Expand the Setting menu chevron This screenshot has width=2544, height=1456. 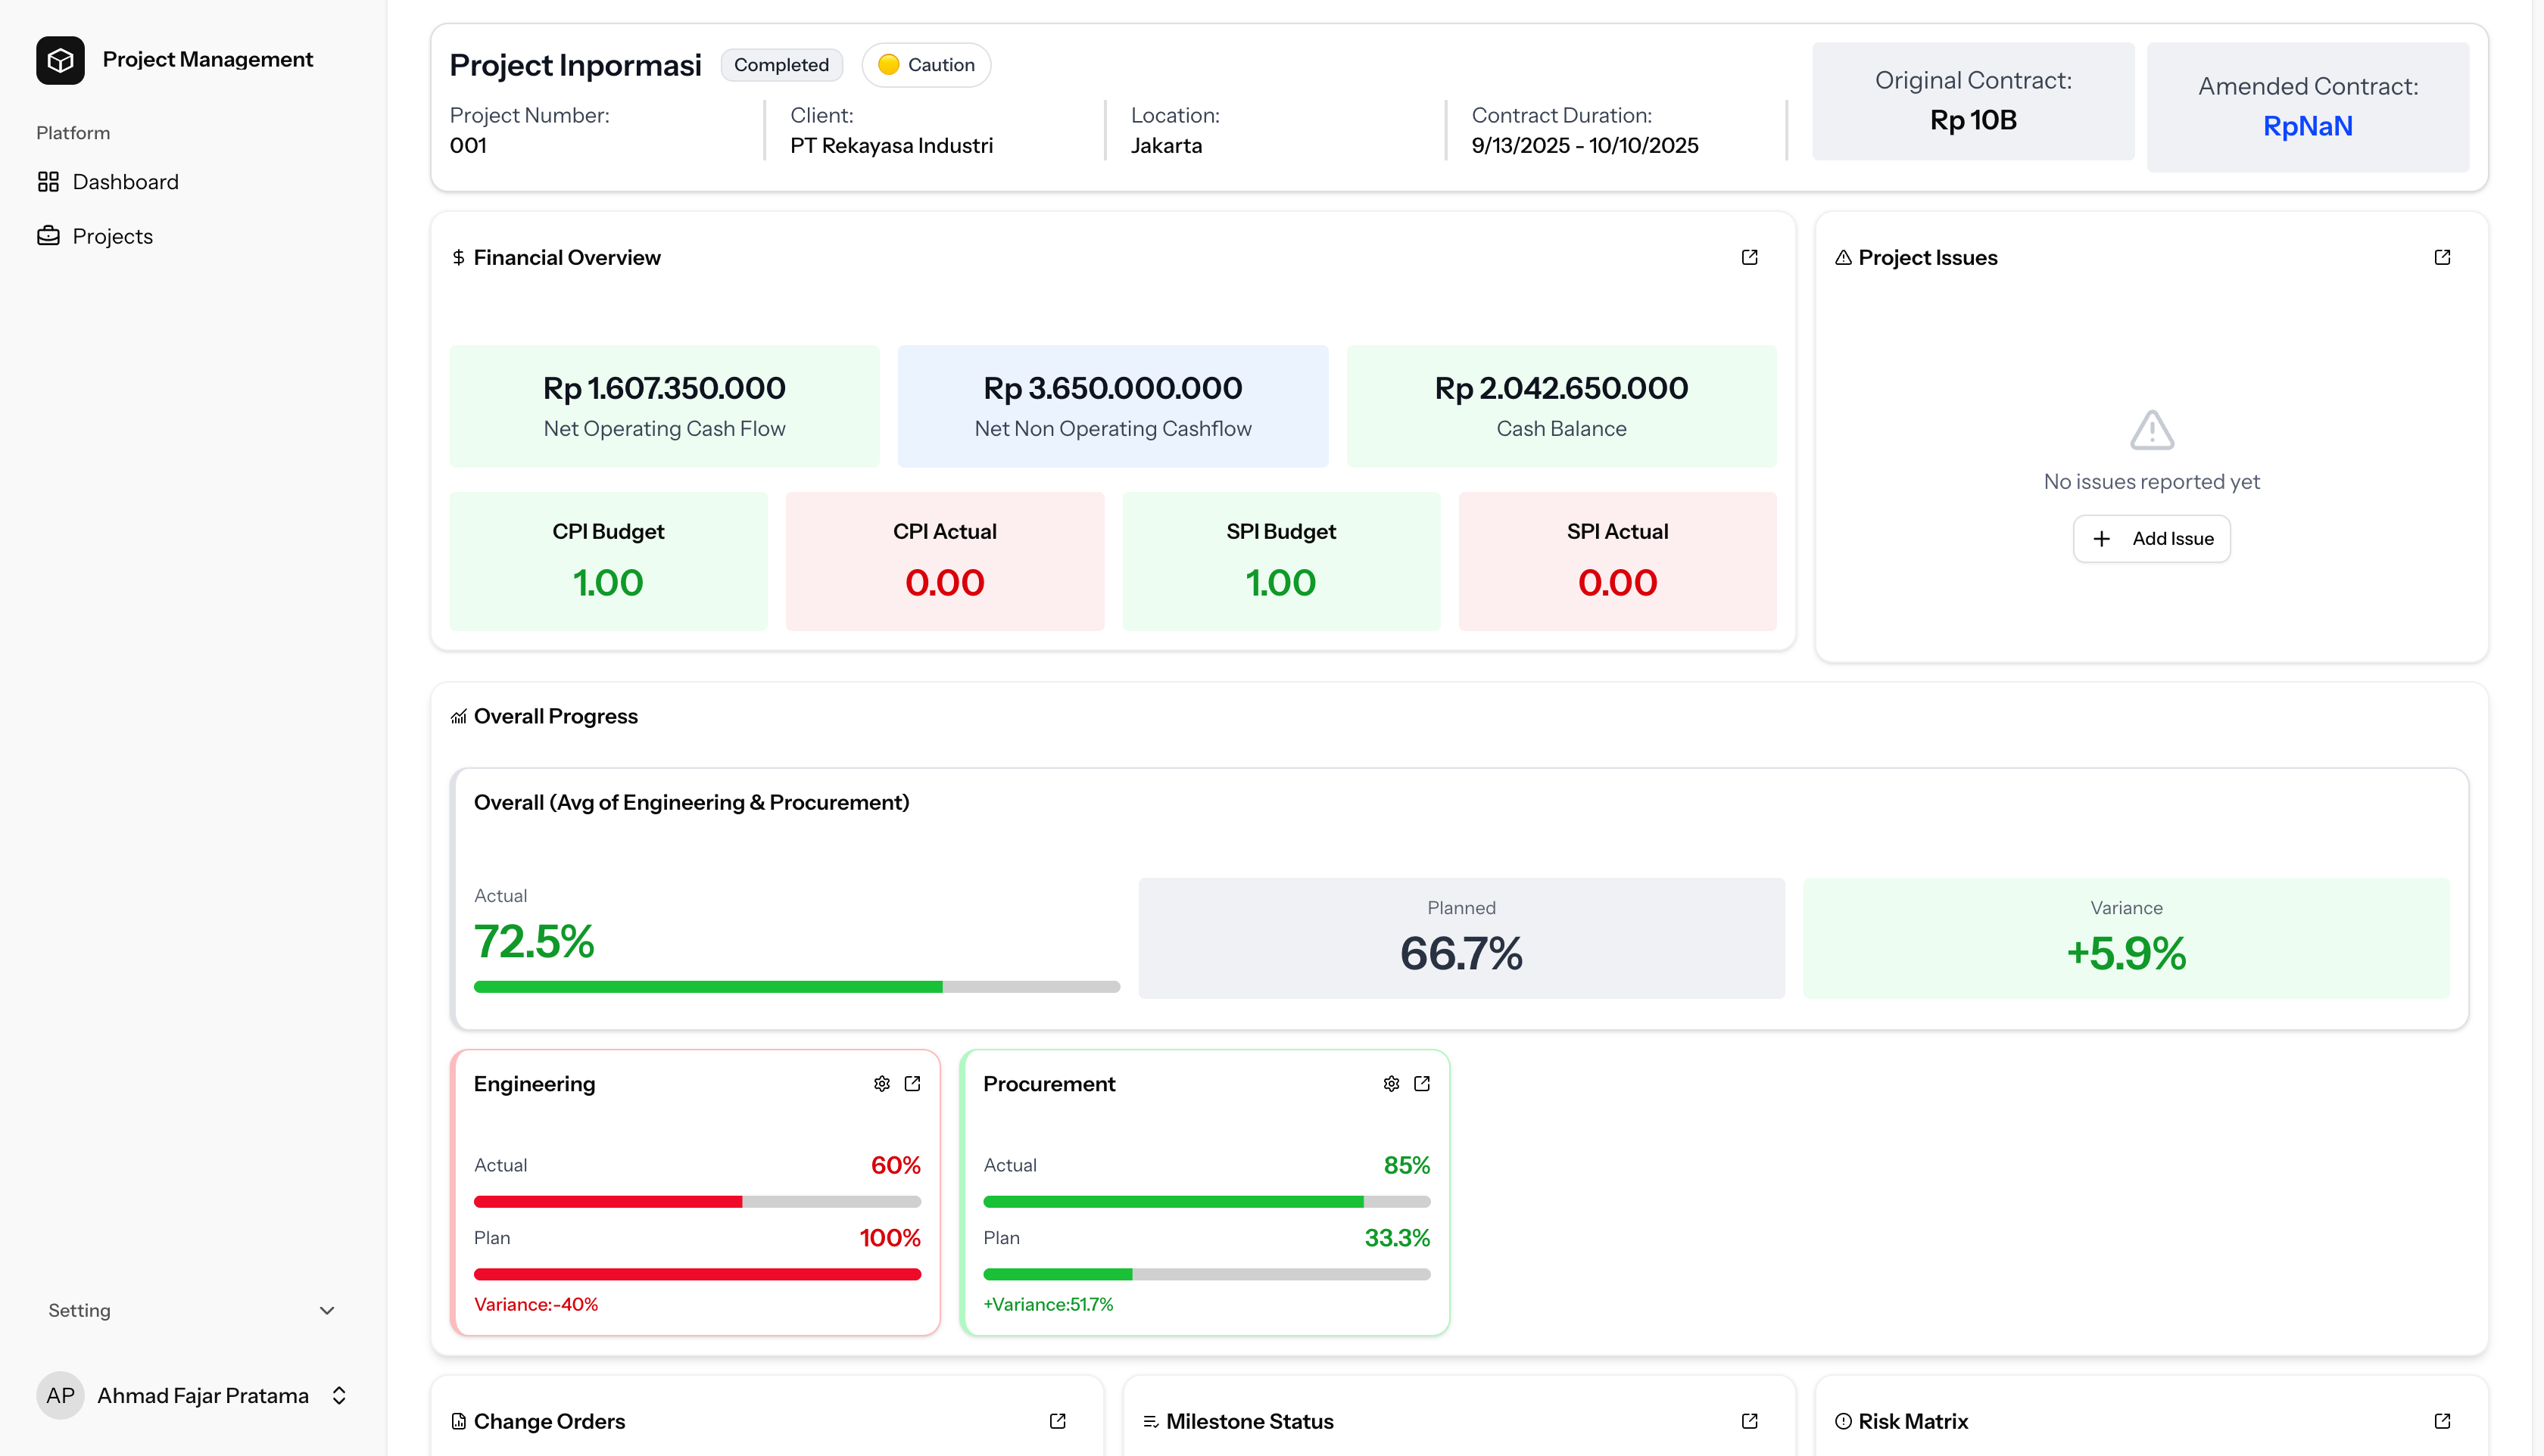(x=327, y=1310)
